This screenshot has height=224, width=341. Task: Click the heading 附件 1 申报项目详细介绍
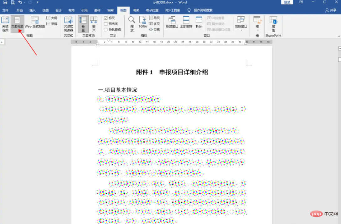(x=172, y=72)
